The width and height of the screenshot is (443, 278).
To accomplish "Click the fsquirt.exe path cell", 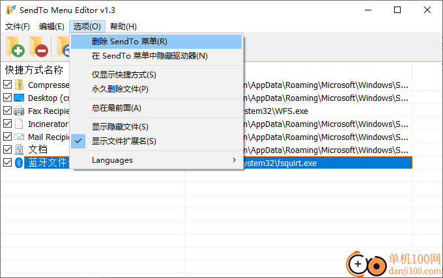I will (328, 163).
